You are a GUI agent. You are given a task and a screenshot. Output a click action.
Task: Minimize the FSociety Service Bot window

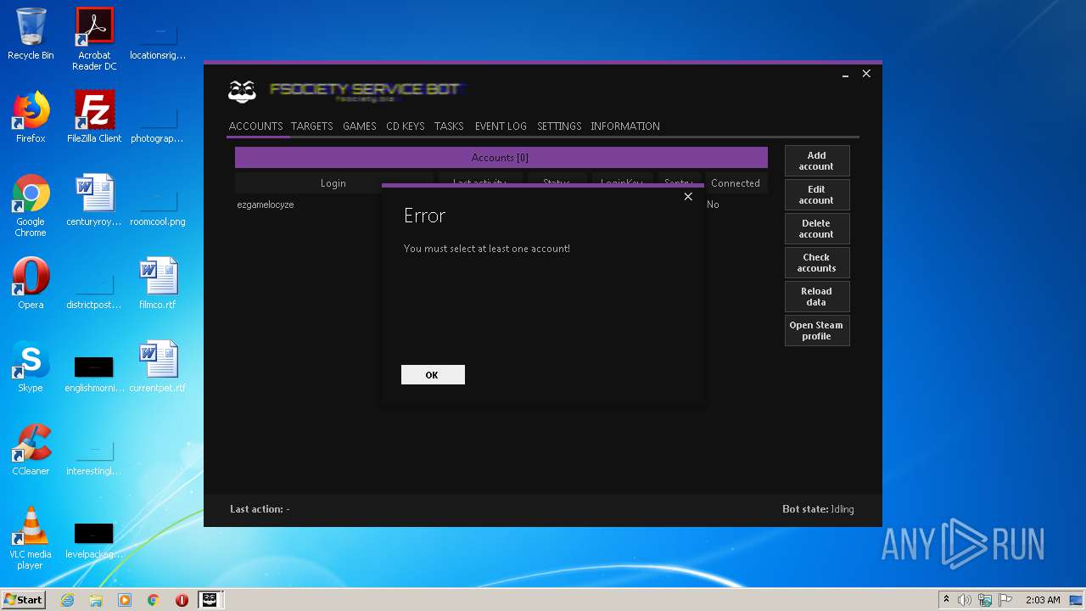tap(845, 75)
